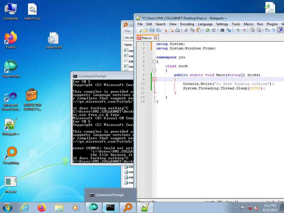This screenshot has height=213, width=284.
Task: Open the Run menu
Action: (260, 24)
